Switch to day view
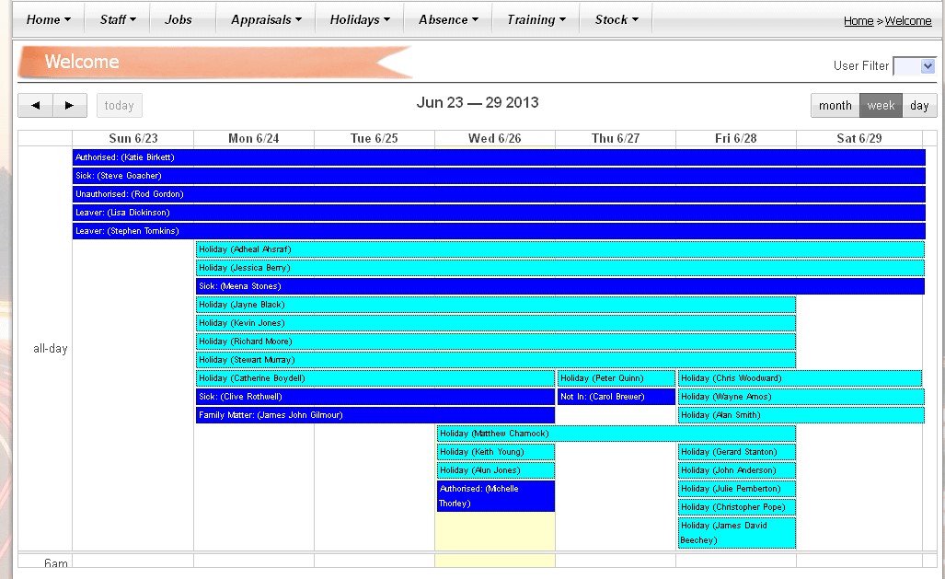 (919, 106)
